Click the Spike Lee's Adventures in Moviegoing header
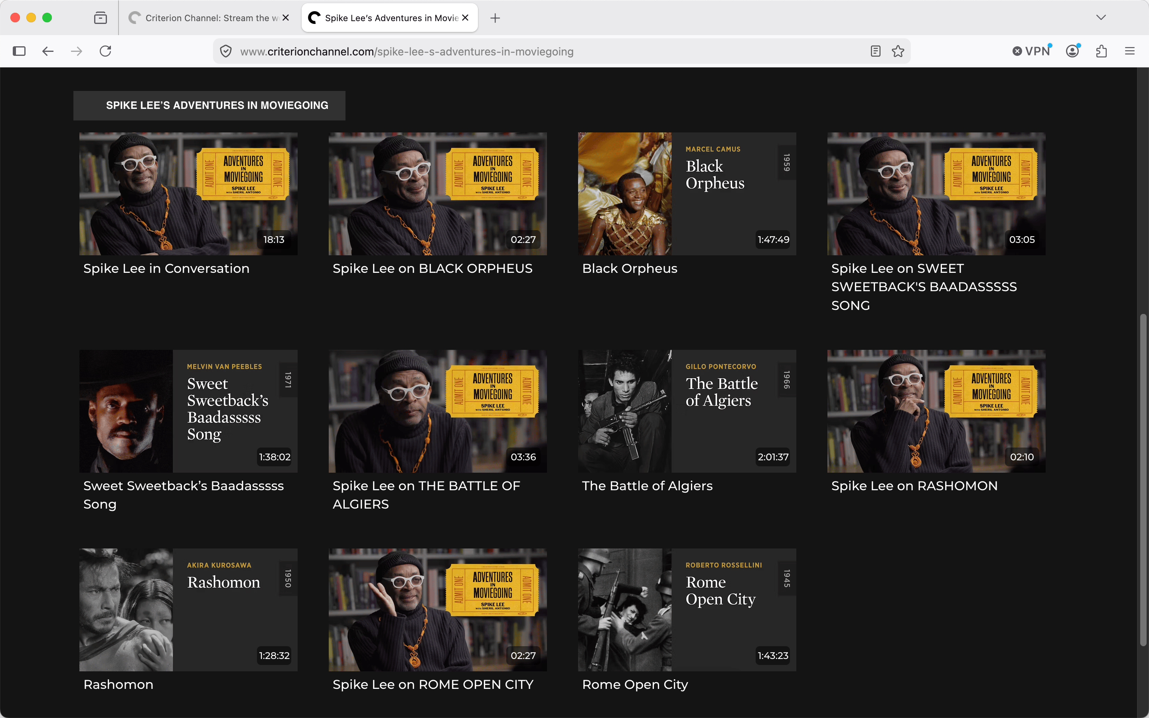This screenshot has width=1149, height=718. pyautogui.click(x=209, y=105)
